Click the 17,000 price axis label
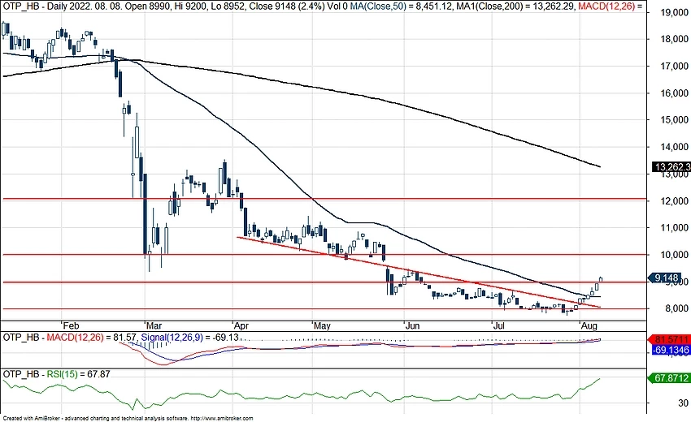Viewport: 691px width, 422px height. click(674, 66)
